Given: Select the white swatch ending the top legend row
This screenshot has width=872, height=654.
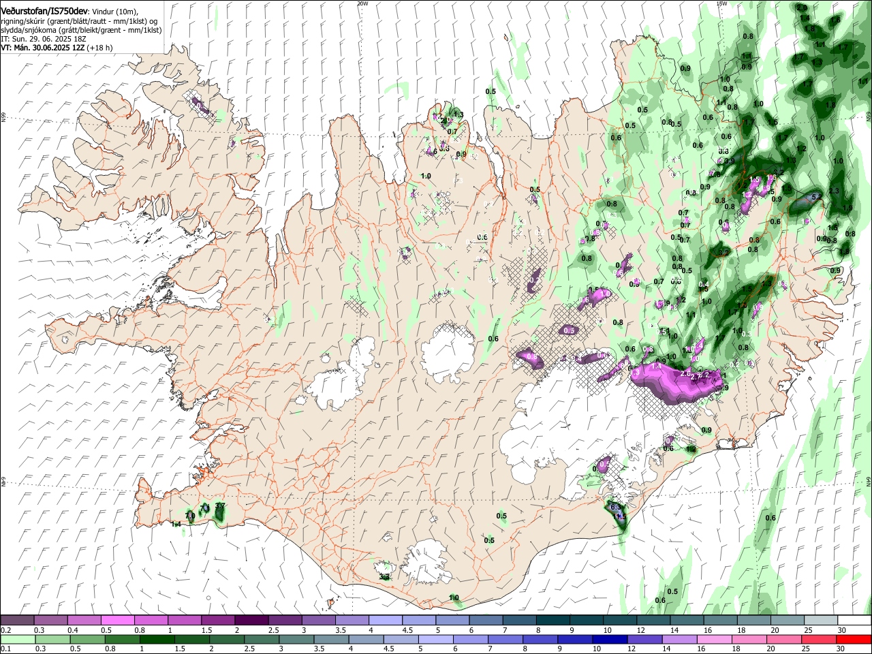Looking at the screenshot, I should point(854,620).
